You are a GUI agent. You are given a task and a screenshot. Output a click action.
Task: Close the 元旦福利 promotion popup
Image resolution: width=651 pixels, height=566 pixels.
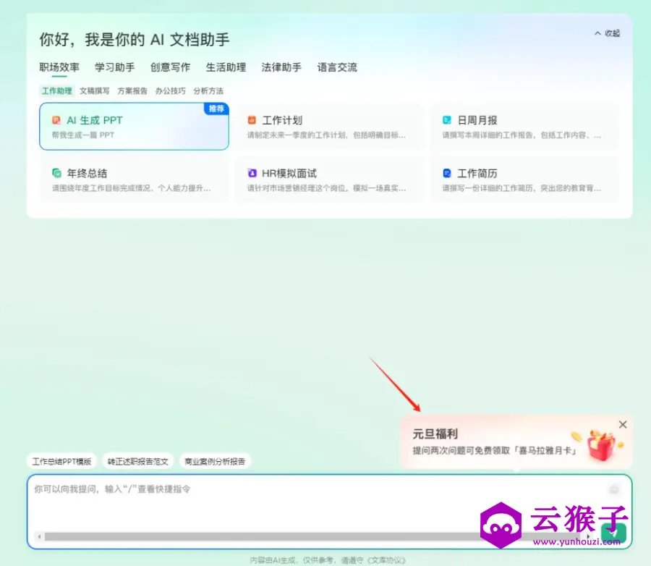point(622,424)
